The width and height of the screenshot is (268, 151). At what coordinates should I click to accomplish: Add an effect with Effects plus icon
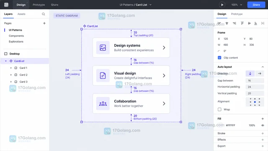point(263,140)
